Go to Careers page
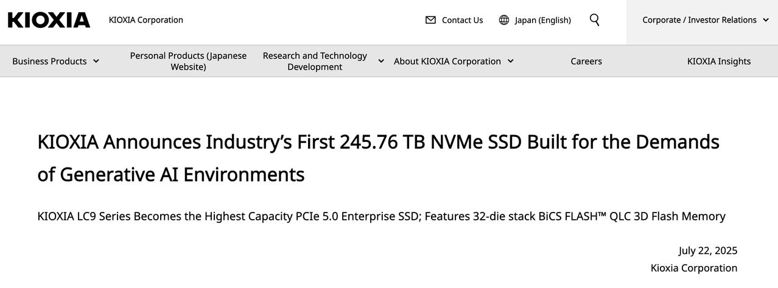The height and width of the screenshot is (288, 778). tap(586, 61)
